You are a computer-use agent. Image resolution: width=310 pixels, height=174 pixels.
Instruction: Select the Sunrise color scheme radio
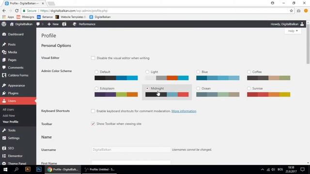click(x=249, y=88)
